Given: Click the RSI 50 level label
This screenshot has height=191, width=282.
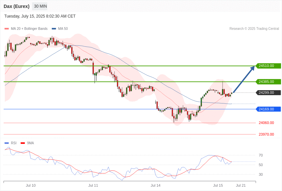Looking at the screenshot, I should click(261, 165).
